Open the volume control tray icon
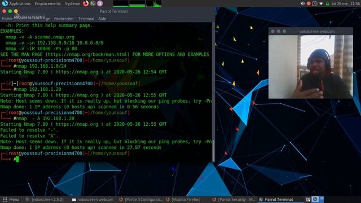This screenshot has width=361, height=203. click(302, 3)
